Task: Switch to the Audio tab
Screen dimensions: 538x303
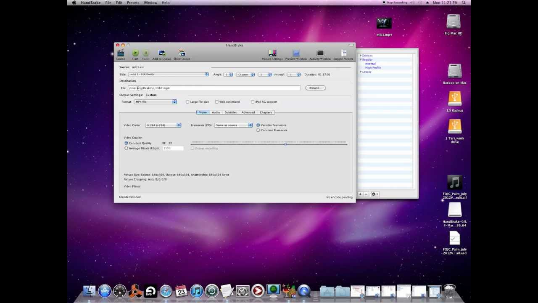Action: pos(216,112)
